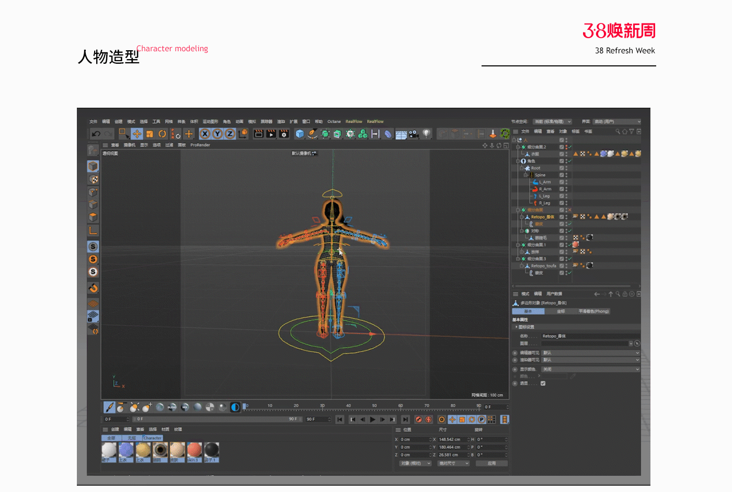Click the blue cube primitive icon
Screen dimensions: 732x492
[x=300, y=134]
